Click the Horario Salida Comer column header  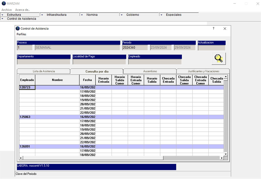point(120,80)
